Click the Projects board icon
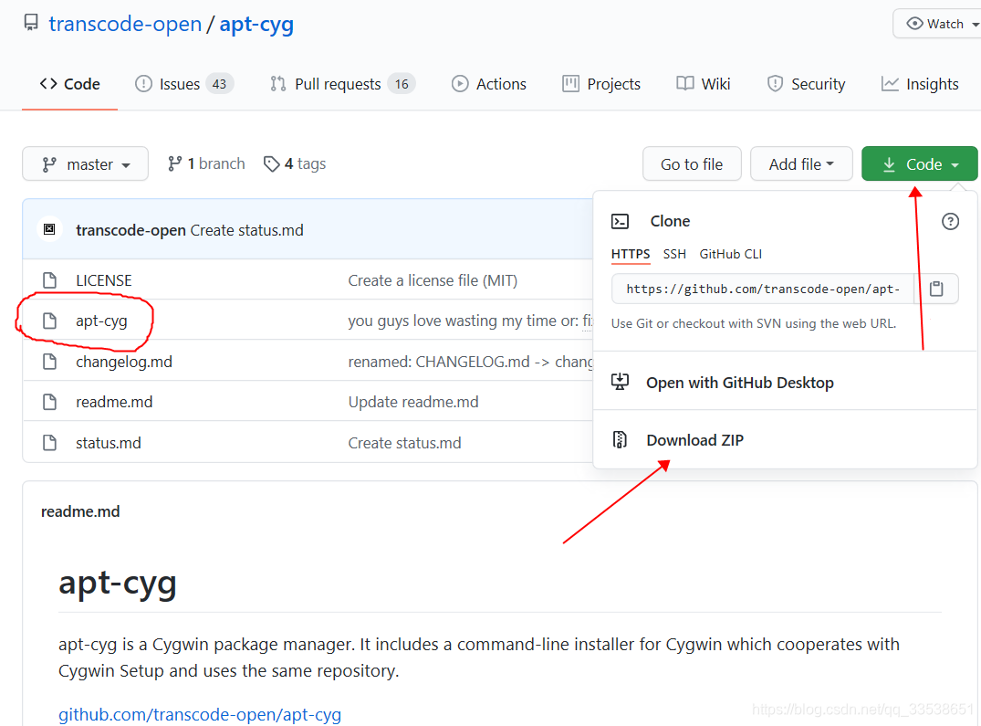Image resolution: width=981 pixels, height=726 pixels. [570, 84]
